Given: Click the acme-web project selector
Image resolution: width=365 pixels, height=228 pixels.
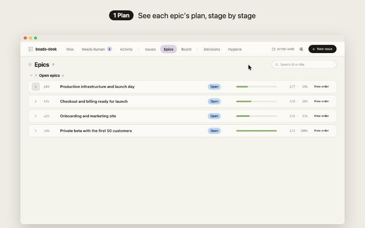Looking at the screenshot, I should coord(283,49).
